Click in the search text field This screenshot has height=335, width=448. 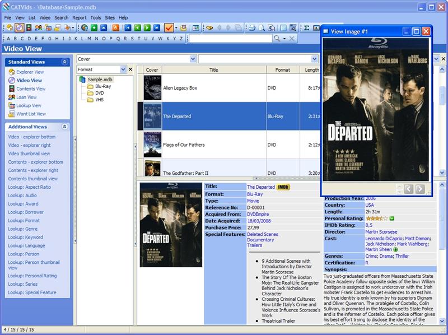231,38
